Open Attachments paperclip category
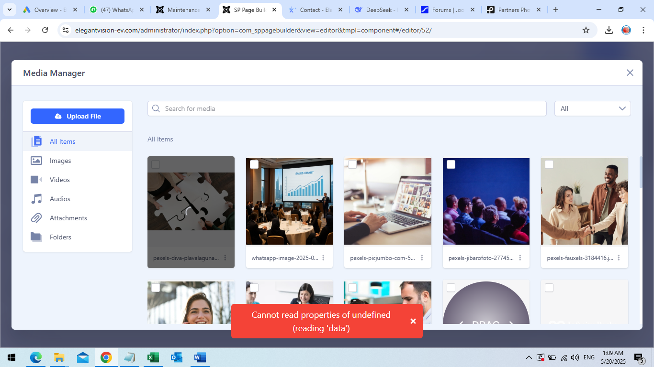The height and width of the screenshot is (367, 654). (x=68, y=218)
